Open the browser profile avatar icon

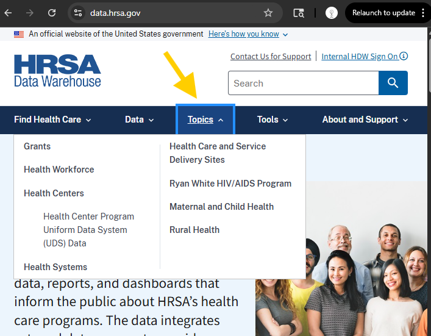[x=332, y=13]
